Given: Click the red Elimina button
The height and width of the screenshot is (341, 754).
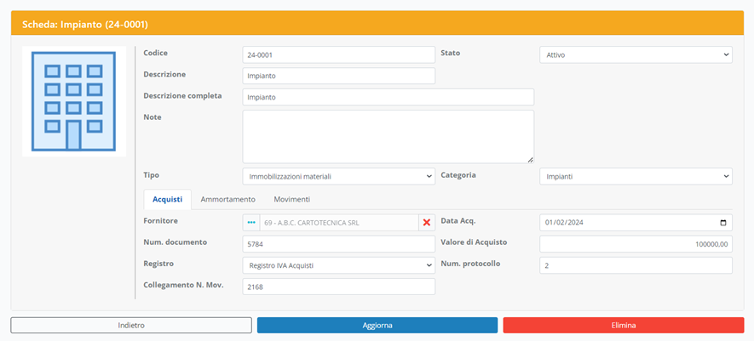Looking at the screenshot, I should (x=623, y=325).
